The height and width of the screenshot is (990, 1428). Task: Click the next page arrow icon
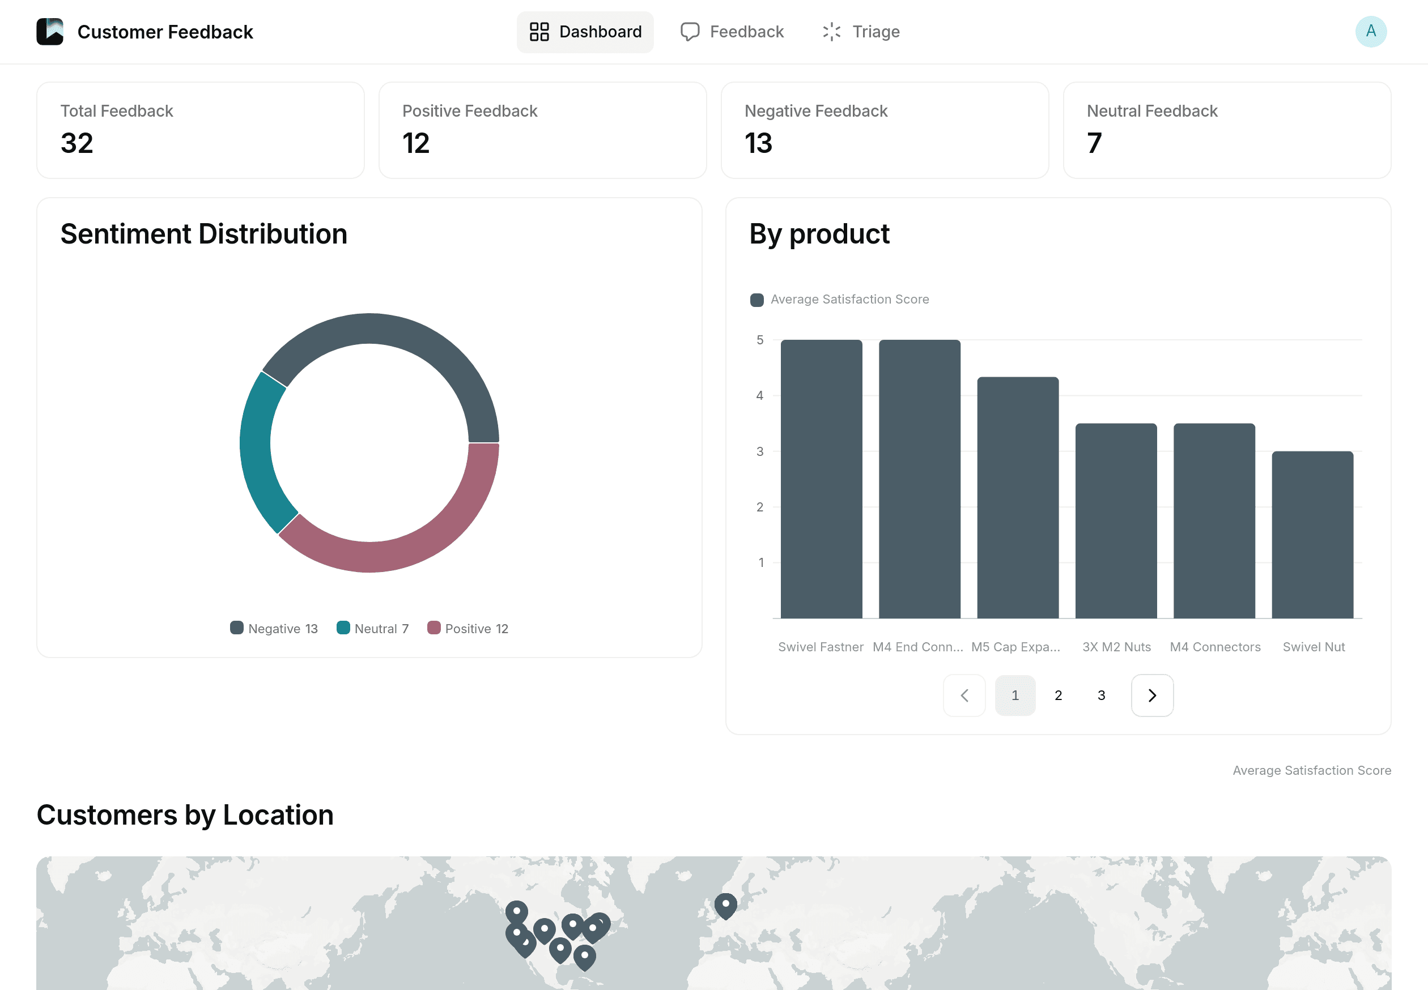click(x=1151, y=695)
